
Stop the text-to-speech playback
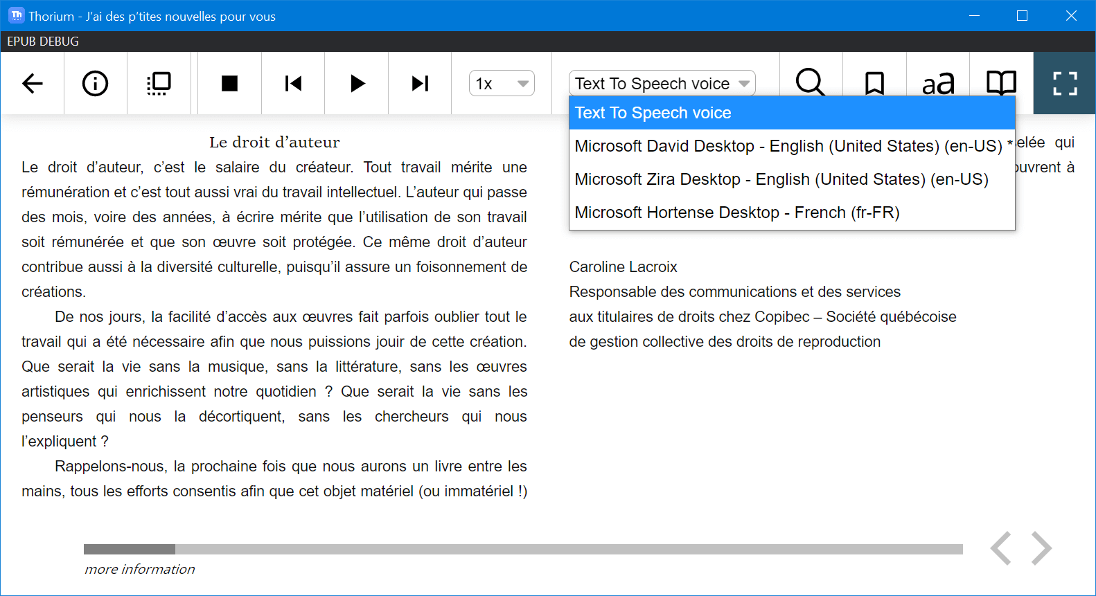click(230, 84)
